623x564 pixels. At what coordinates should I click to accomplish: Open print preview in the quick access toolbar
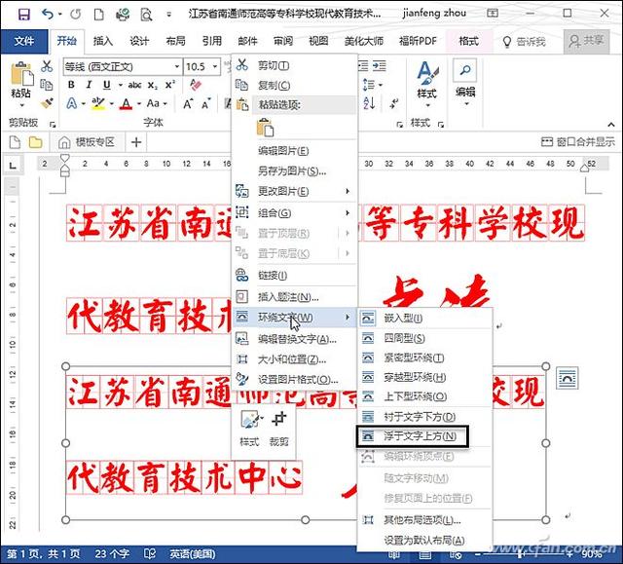pos(146,15)
